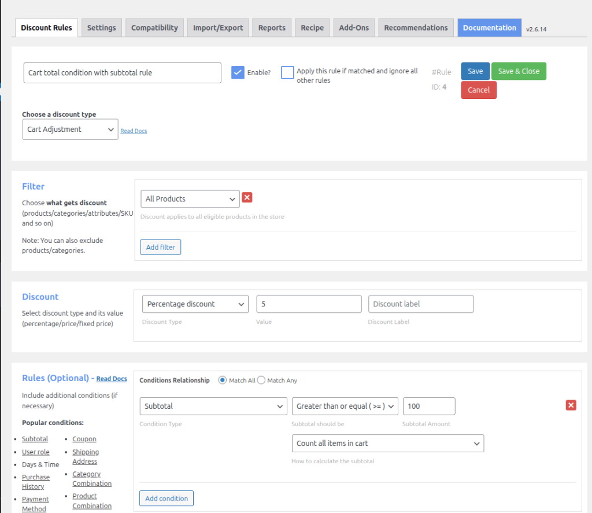592x513 pixels.
Task: Open the Read Docs link beside Rules
Action: [x=112, y=379]
